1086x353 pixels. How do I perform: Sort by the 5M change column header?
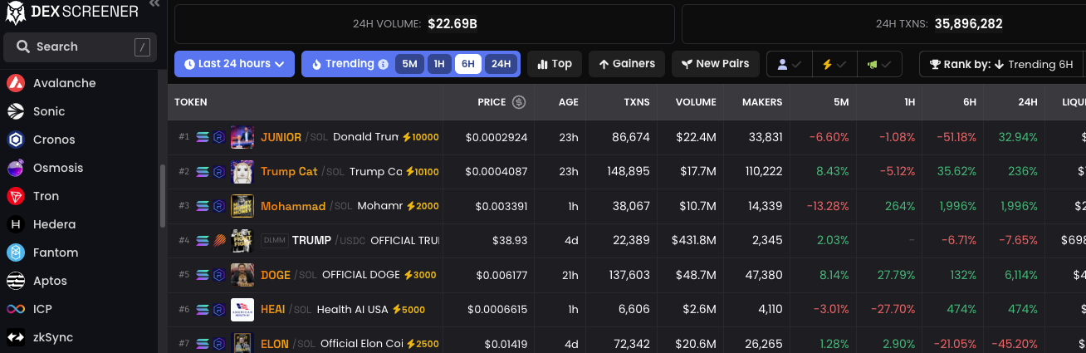pos(841,102)
